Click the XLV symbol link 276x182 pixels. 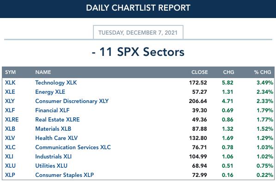[x=10, y=138]
